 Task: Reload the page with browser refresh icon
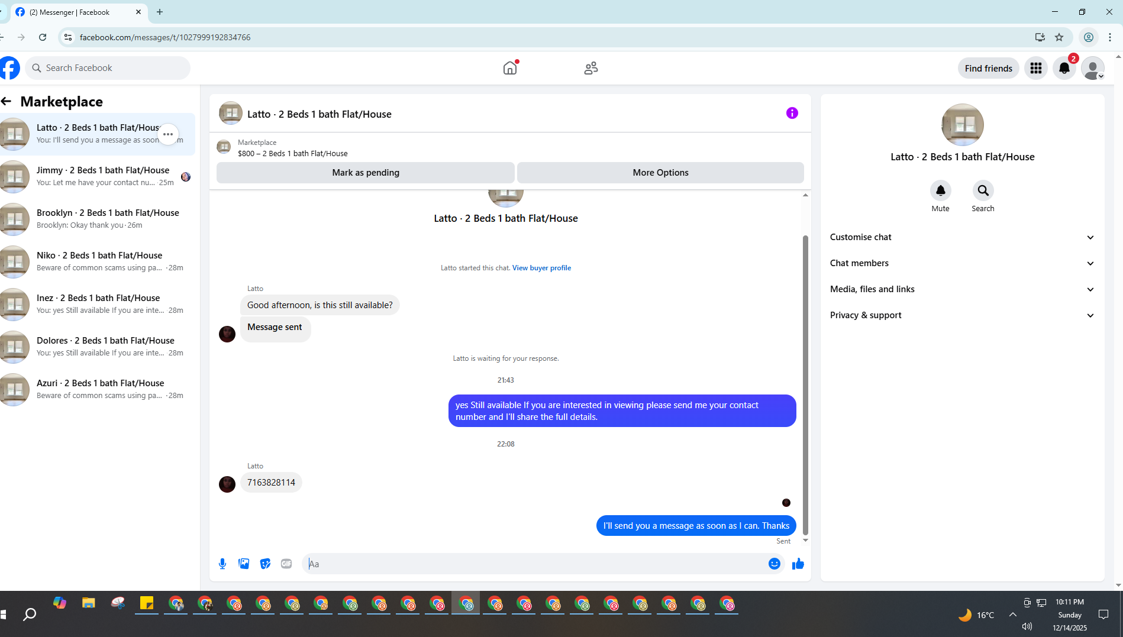pos(43,37)
